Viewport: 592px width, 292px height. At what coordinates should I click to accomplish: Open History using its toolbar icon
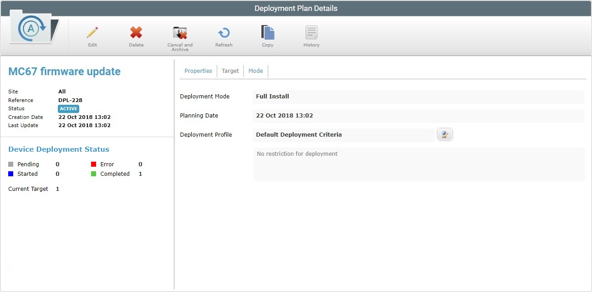[x=311, y=33]
